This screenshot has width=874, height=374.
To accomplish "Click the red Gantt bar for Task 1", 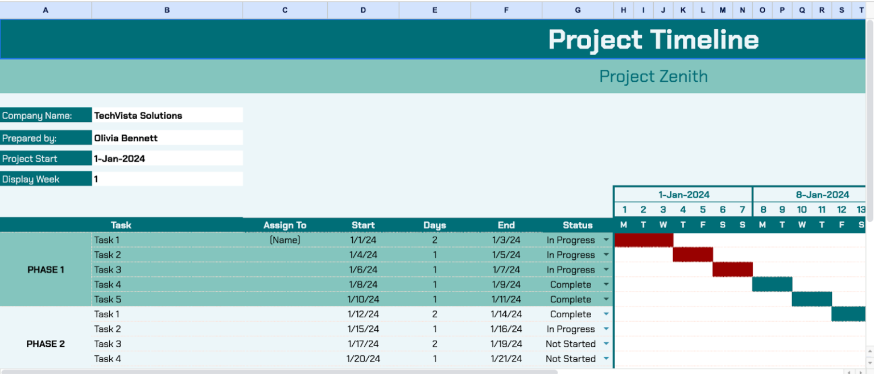I will pos(643,239).
